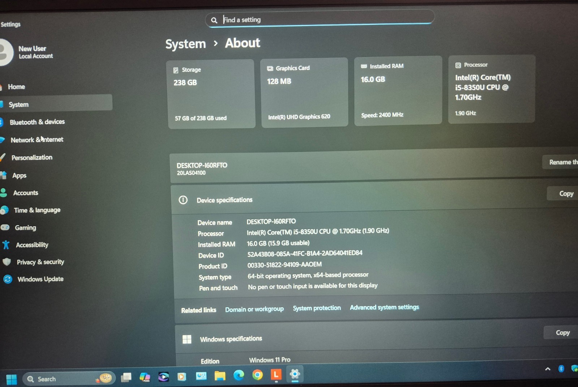Click the Installed RAM card icon
This screenshot has height=387, width=578.
(x=364, y=66)
